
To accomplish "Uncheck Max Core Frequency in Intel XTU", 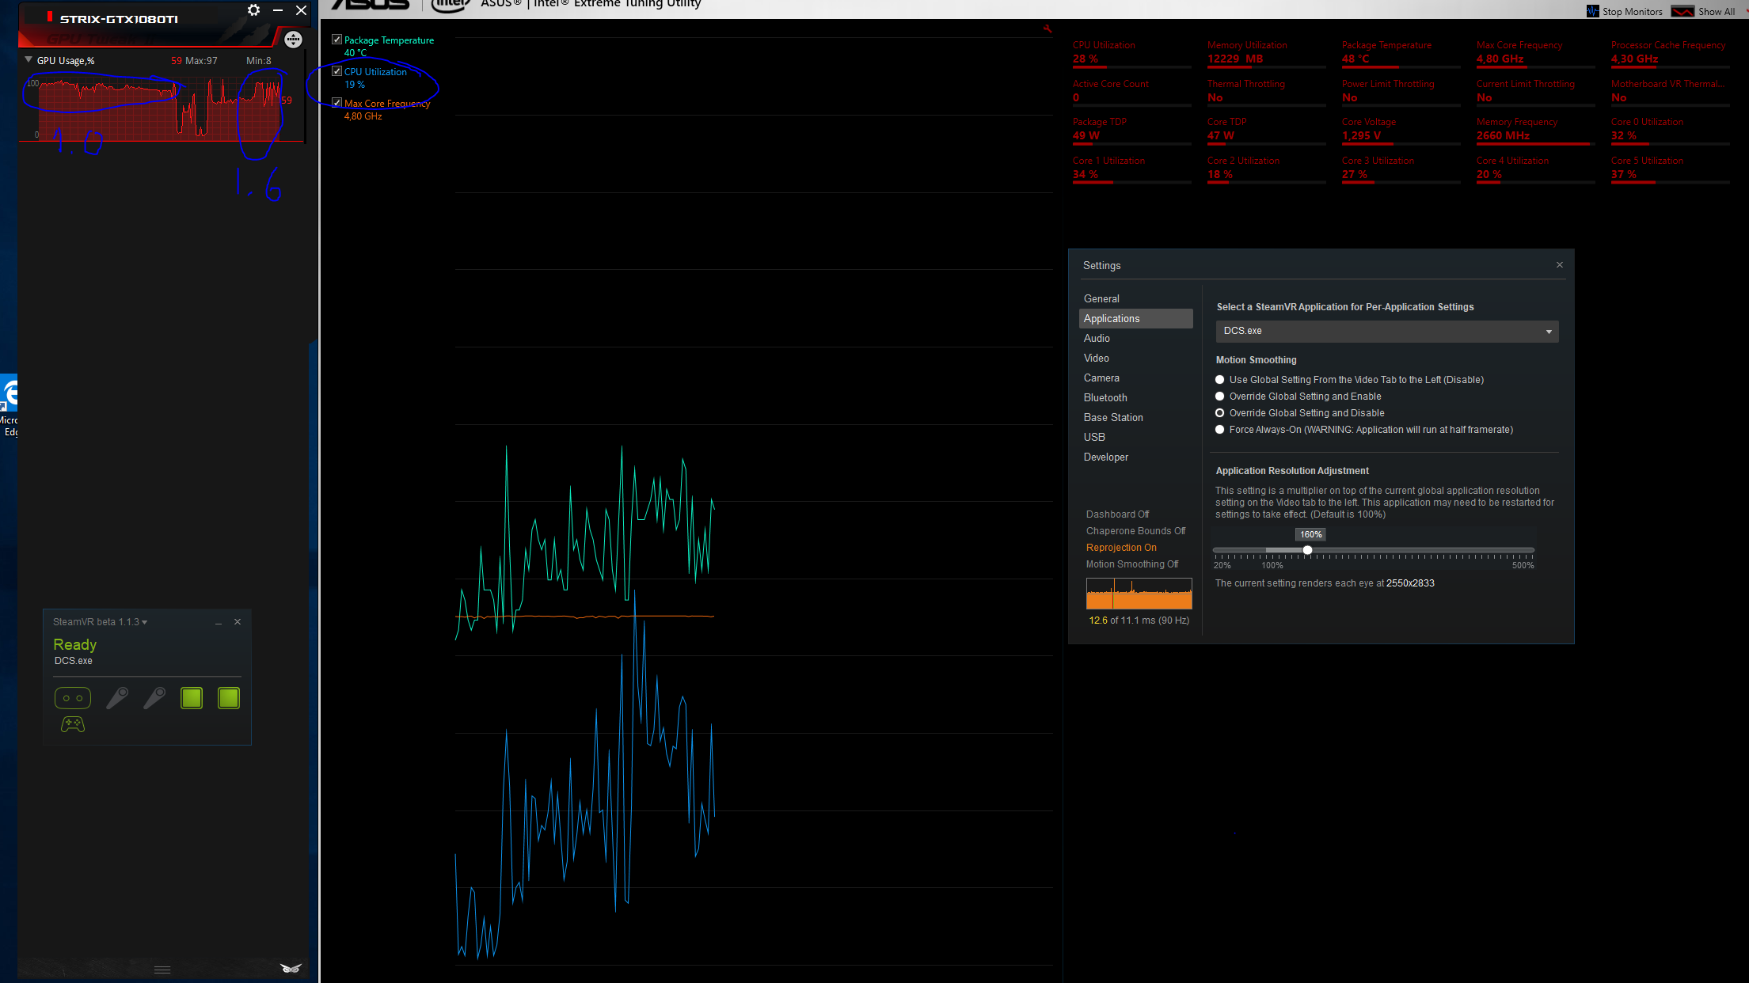I will pos(337,103).
